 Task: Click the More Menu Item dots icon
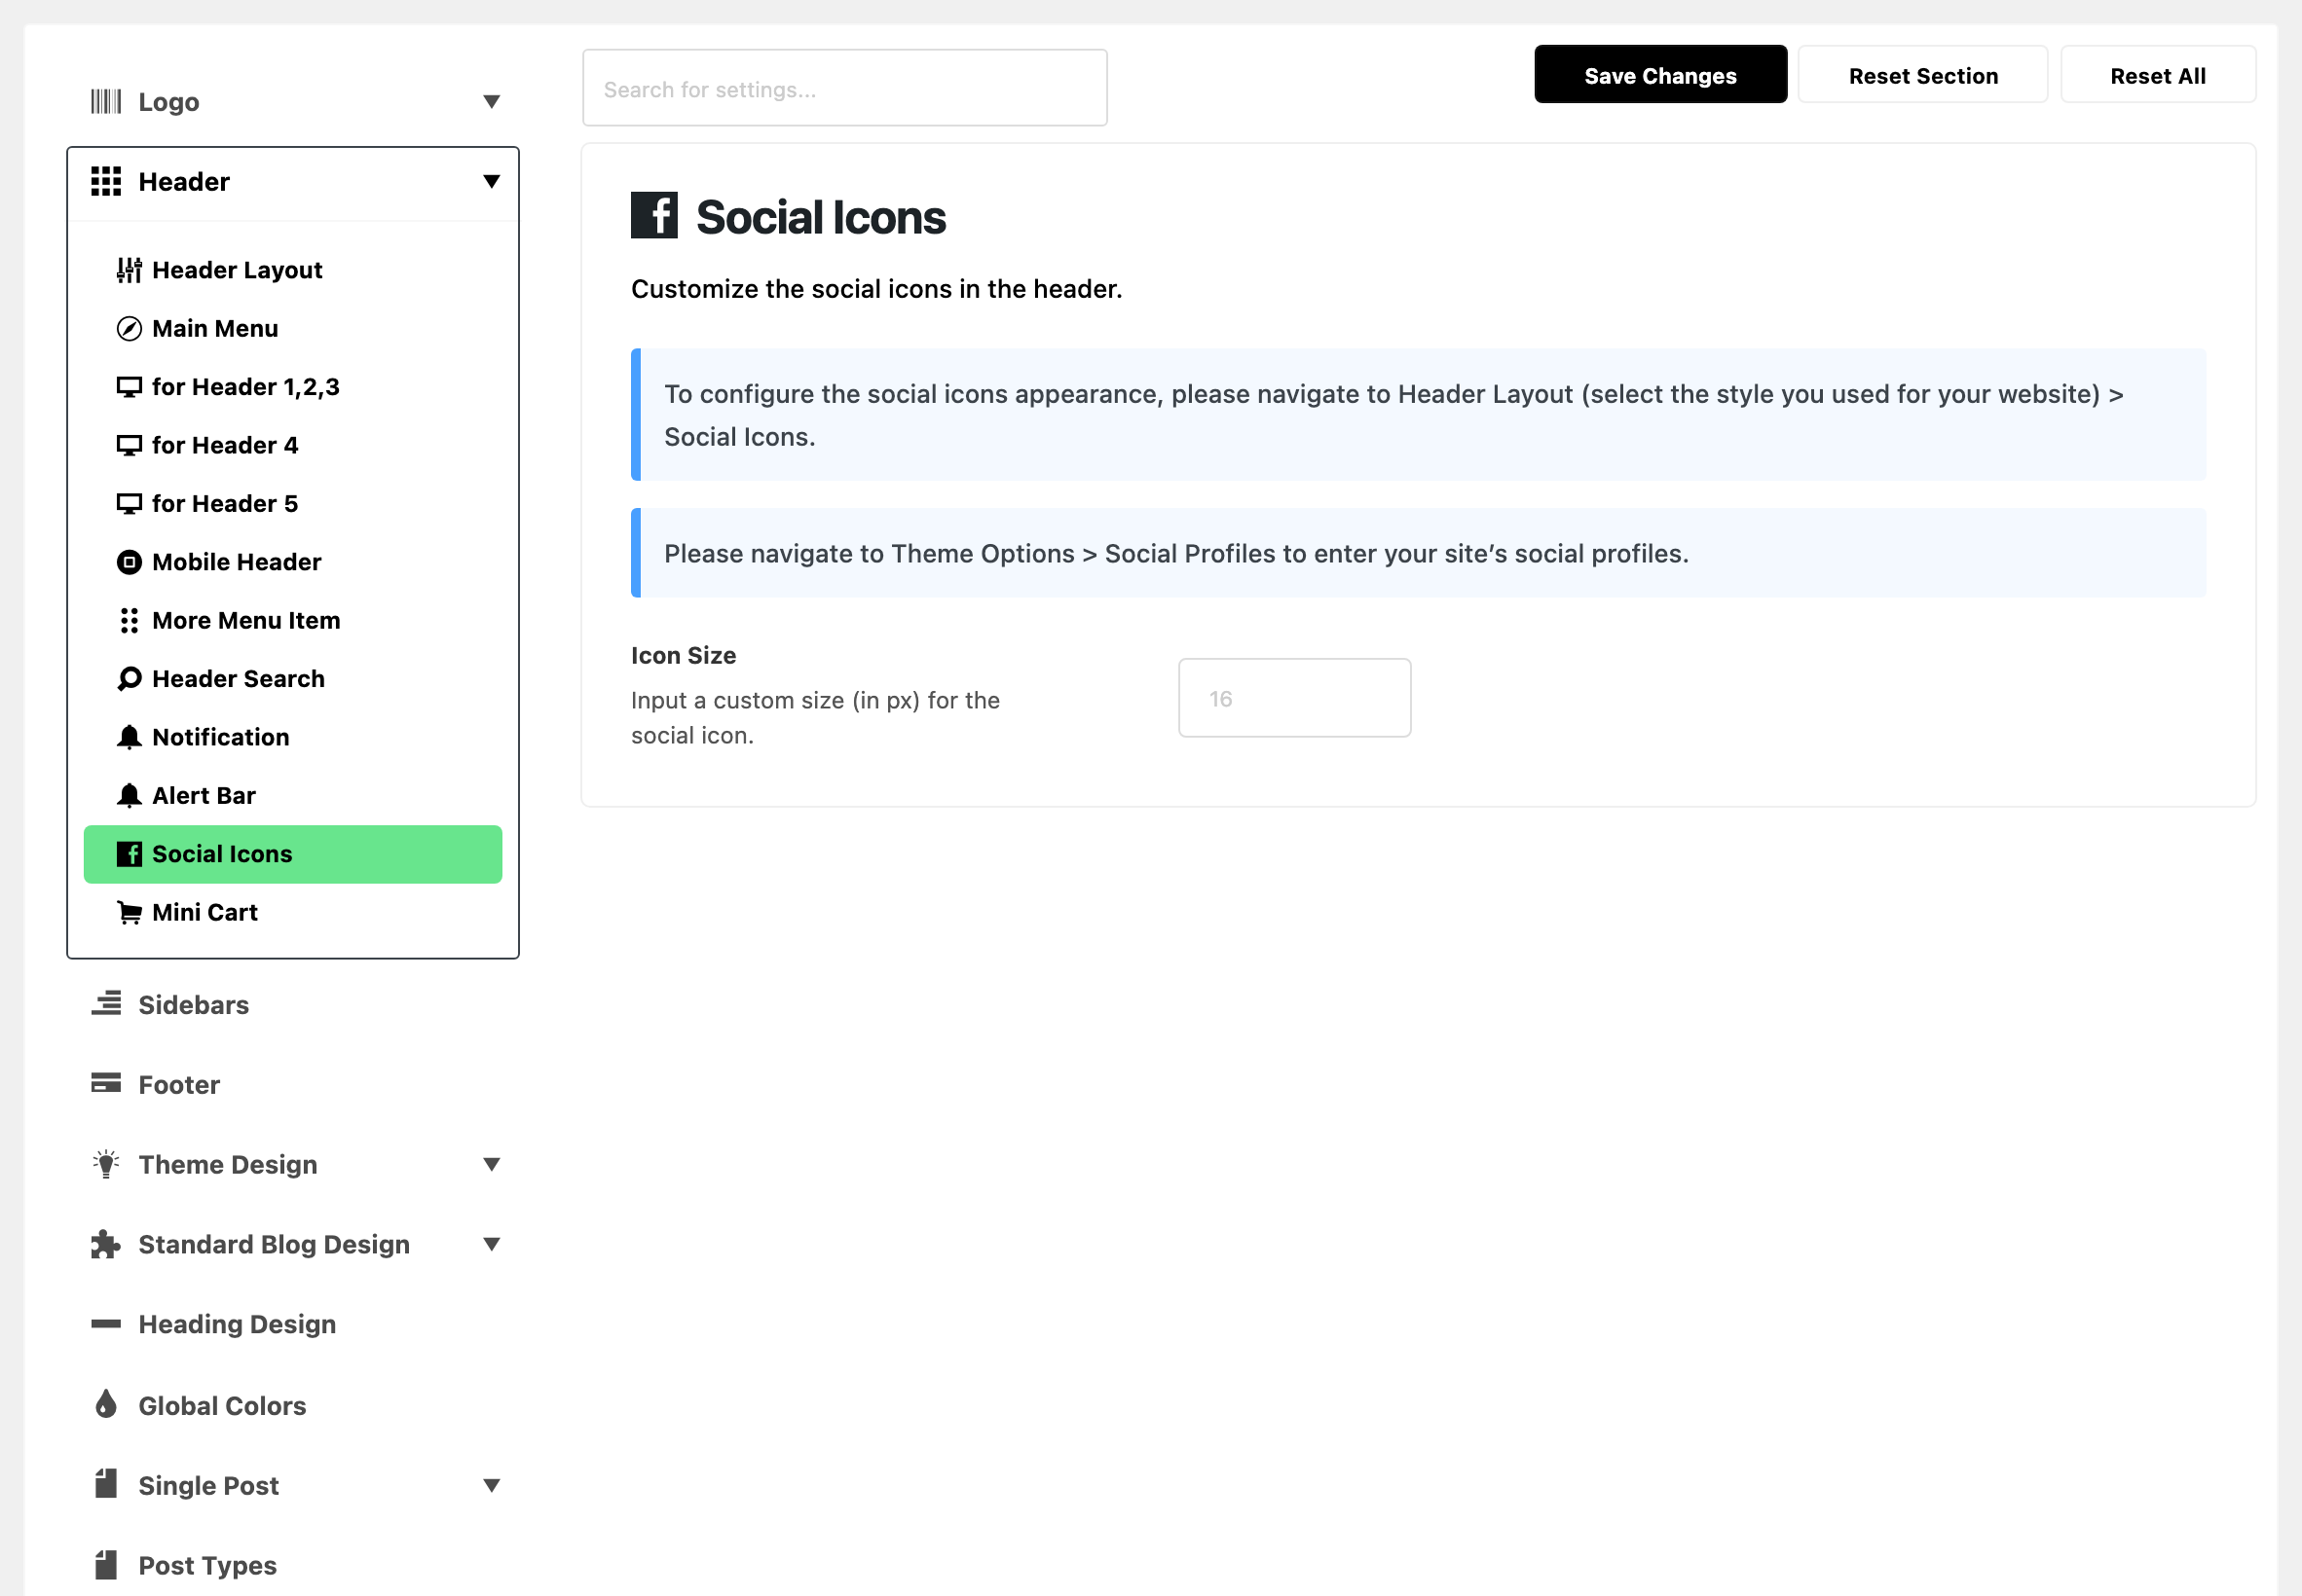click(130, 621)
